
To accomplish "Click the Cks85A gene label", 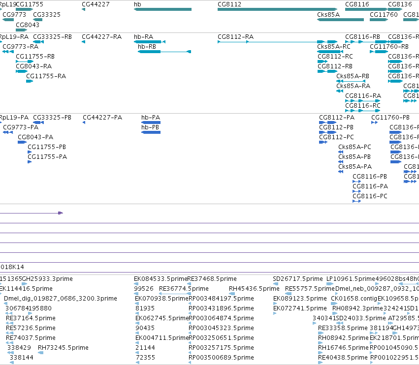I will 328,14.
